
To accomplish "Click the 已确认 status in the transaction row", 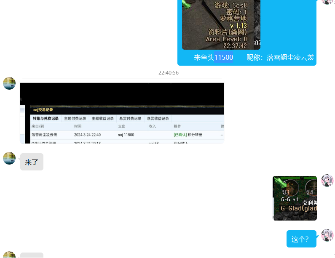I will (180, 135).
